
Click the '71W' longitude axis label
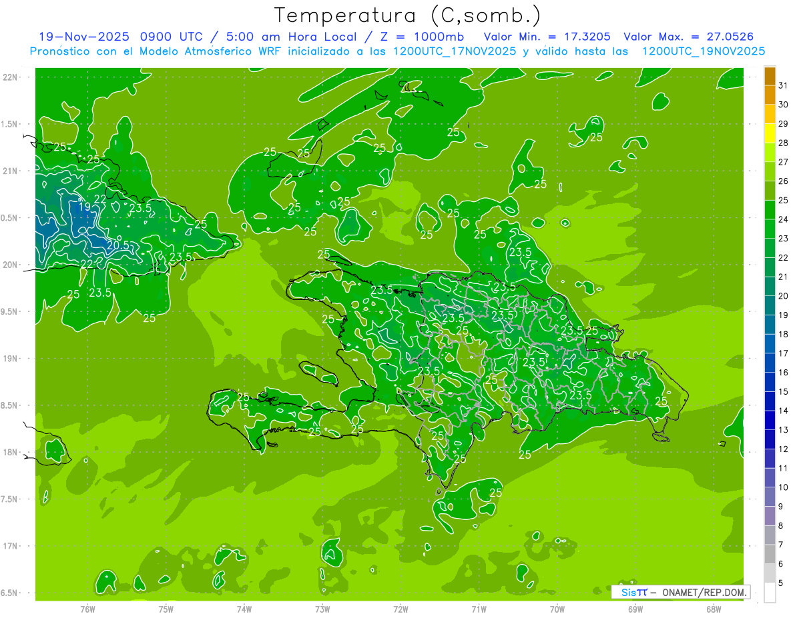point(479,609)
